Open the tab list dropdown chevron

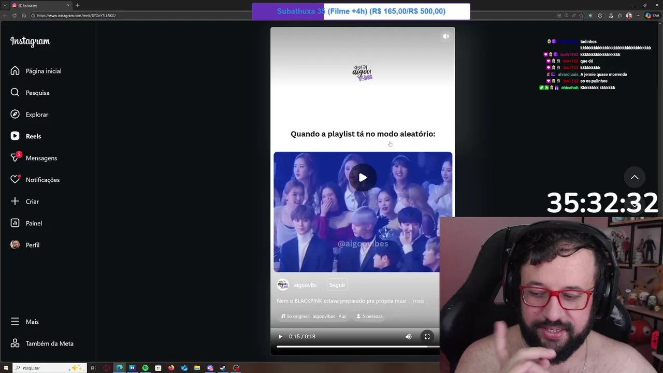(x=4, y=5)
